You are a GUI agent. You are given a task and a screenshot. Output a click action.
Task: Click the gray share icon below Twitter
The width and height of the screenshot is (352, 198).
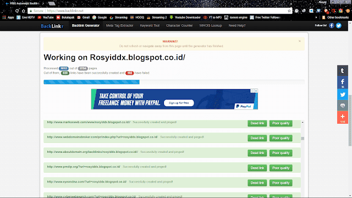(x=342, y=106)
